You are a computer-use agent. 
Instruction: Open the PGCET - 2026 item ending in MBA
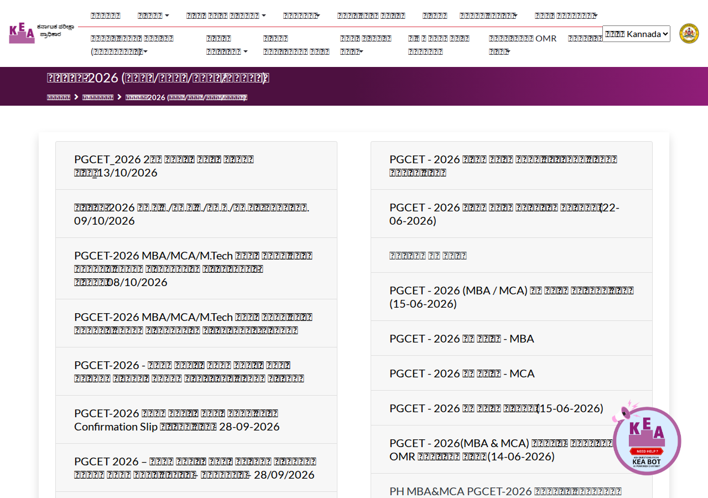point(512,339)
